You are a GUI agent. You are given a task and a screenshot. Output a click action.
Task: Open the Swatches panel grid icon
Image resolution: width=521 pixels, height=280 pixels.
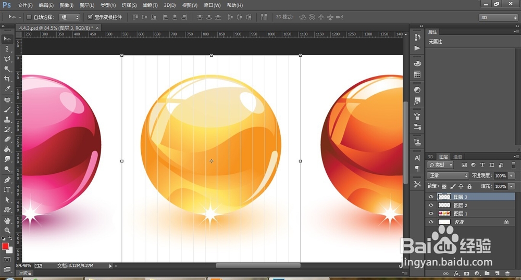pyautogui.click(x=417, y=74)
